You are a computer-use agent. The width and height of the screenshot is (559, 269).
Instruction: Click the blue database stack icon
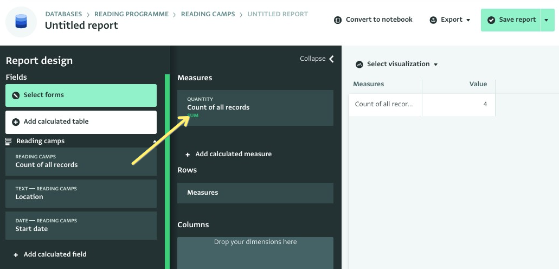coord(21,21)
